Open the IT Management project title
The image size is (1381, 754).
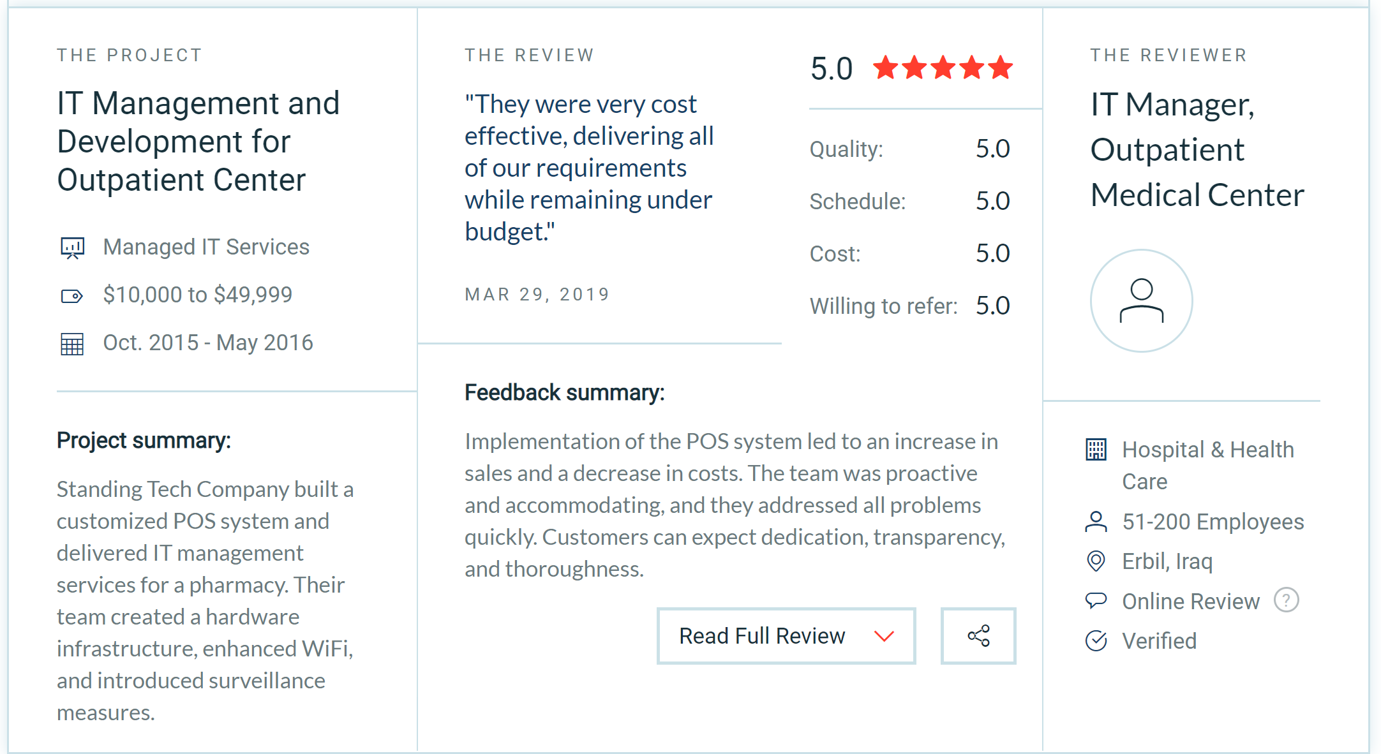click(198, 142)
